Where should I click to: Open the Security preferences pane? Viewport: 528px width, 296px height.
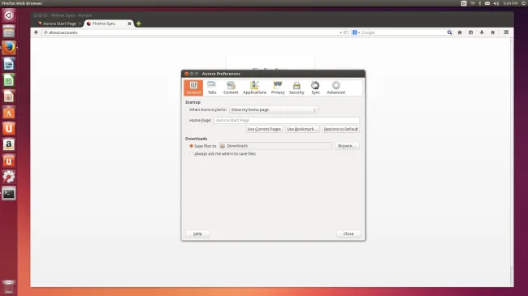tap(296, 88)
